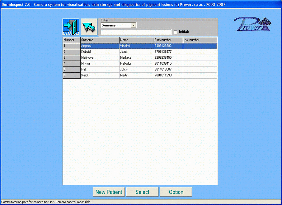
Task: Open the Option button
Action: click(176, 192)
